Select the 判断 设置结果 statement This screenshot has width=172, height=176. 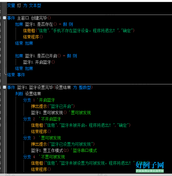[x=28, y=94]
